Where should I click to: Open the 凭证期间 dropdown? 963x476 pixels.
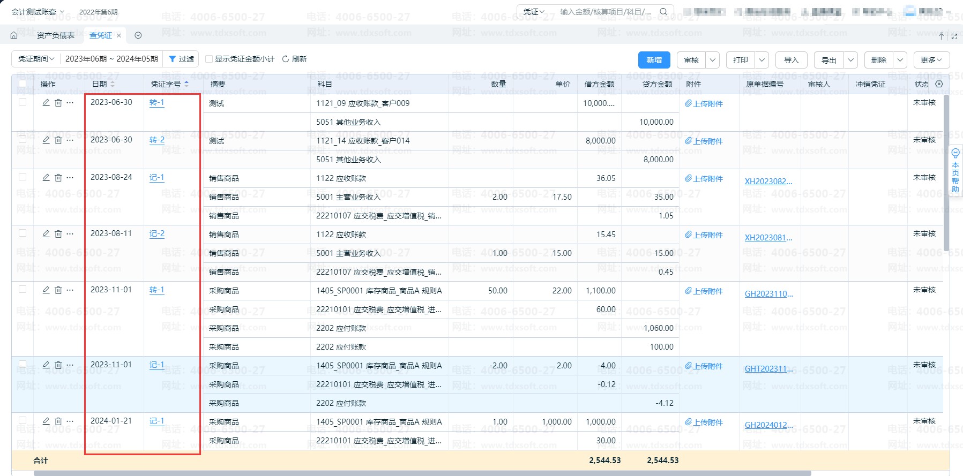pyautogui.click(x=36, y=59)
